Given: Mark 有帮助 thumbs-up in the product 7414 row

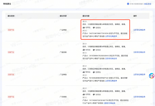Looking at the screenshot, I should 87,50.
